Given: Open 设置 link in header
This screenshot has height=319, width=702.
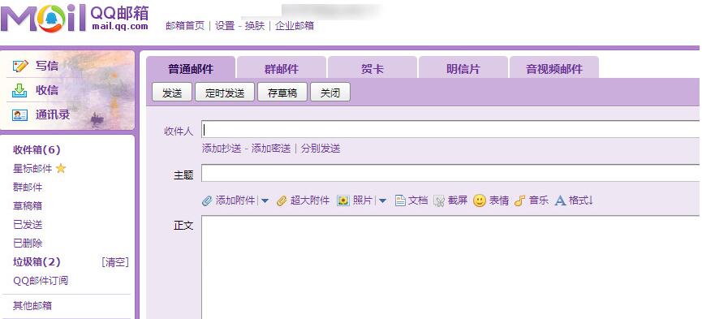Looking at the screenshot, I should tap(225, 25).
